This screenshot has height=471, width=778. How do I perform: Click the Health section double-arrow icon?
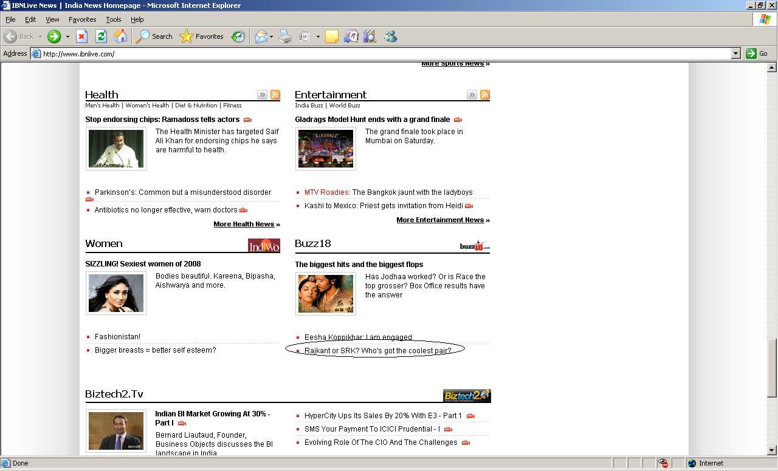262,95
